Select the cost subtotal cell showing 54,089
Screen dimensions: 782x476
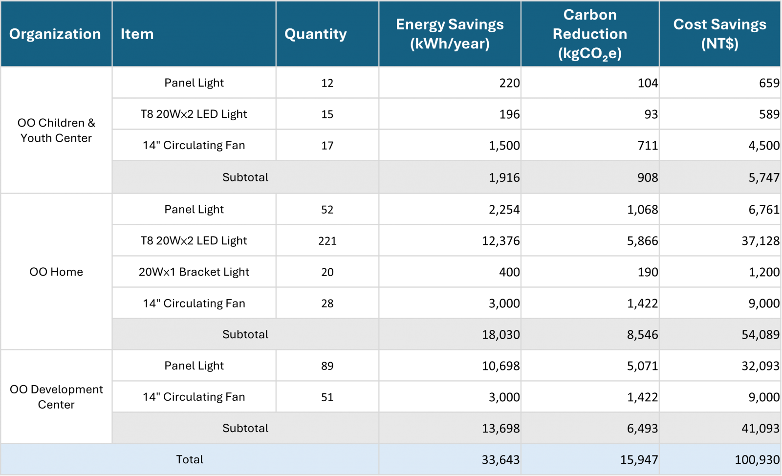(760, 335)
